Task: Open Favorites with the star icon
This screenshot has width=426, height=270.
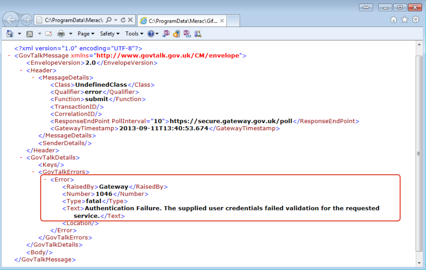Action: 405,20
